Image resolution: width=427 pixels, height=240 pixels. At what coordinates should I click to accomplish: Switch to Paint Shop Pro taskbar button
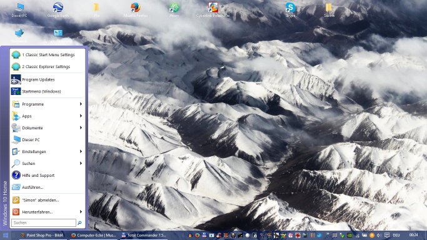point(42,236)
